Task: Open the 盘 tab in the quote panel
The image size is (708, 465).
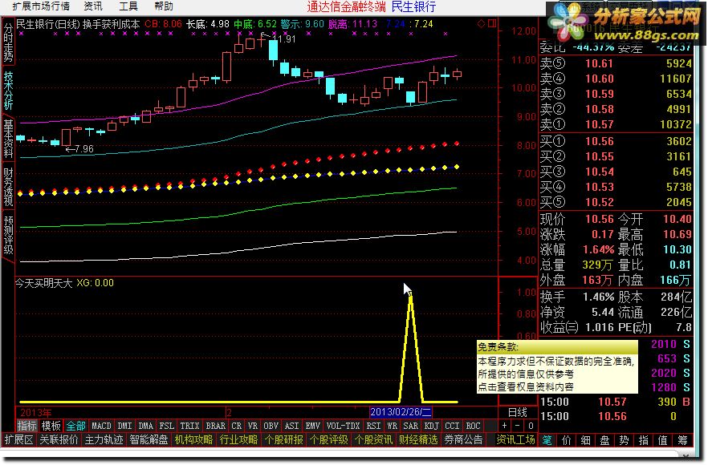Action: tap(604, 439)
